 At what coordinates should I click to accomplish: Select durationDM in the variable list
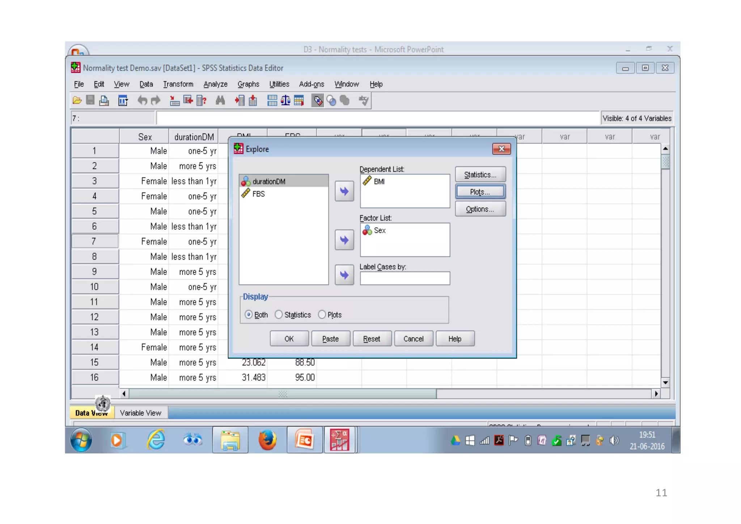click(x=269, y=181)
